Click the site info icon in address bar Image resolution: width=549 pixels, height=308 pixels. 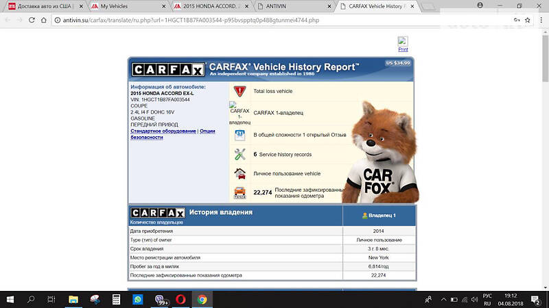tap(58, 21)
